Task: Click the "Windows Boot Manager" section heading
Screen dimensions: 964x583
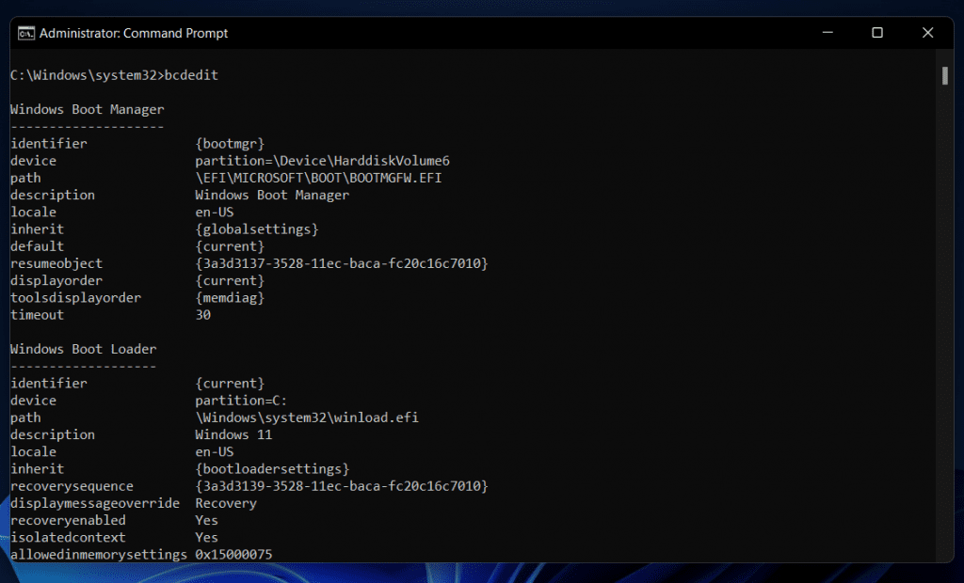Action: pos(87,109)
